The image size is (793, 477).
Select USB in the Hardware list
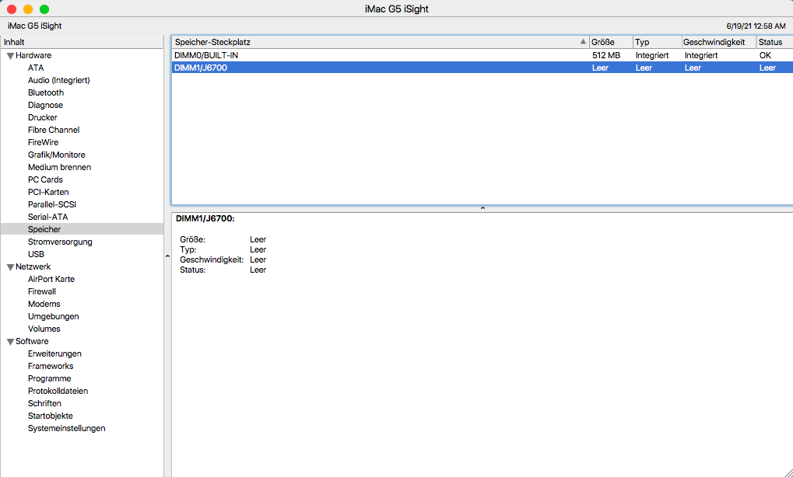(x=36, y=254)
